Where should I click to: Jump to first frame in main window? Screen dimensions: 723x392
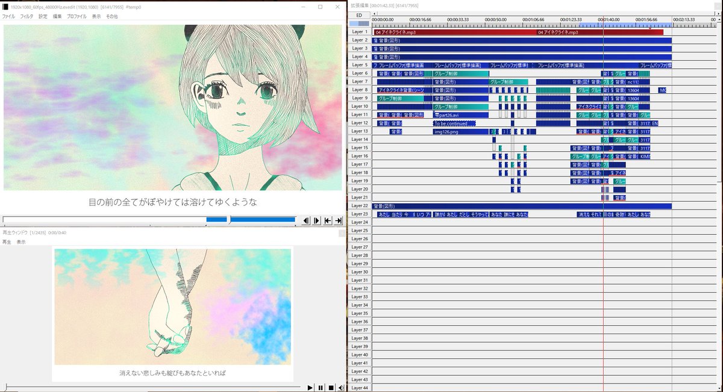click(x=328, y=220)
